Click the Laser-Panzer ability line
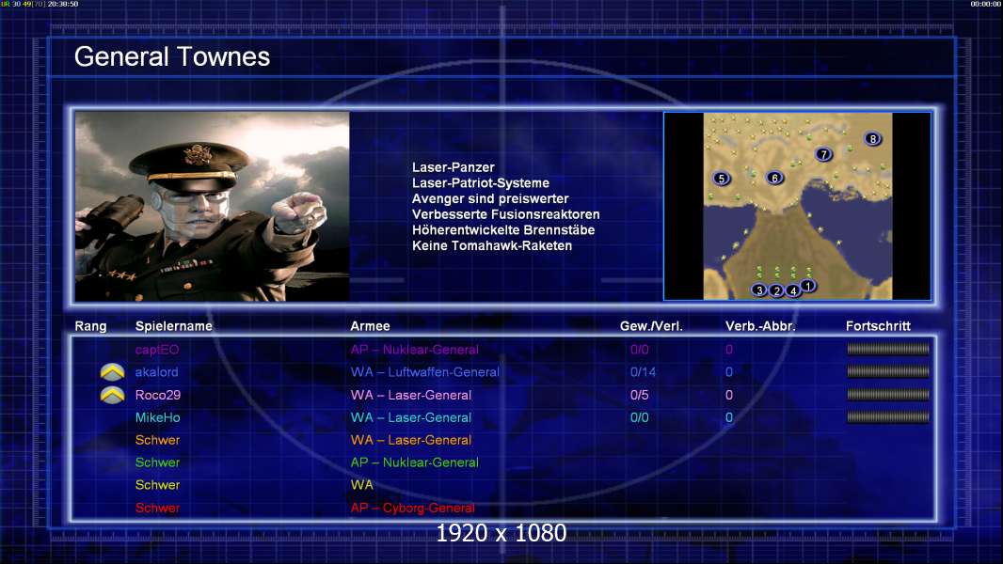Screen dimensions: 1003x564 point(454,167)
